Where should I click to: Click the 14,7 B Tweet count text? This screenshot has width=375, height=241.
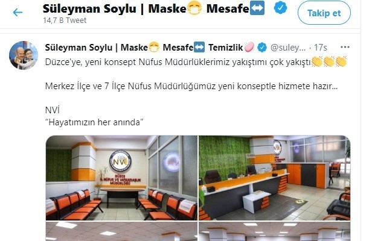[65, 20]
